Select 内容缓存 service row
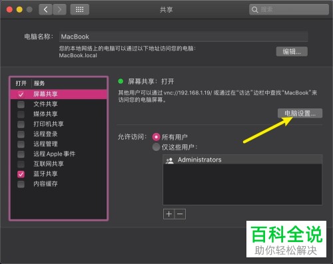Viewport: 333px width, 264px height. pyautogui.click(x=59, y=184)
